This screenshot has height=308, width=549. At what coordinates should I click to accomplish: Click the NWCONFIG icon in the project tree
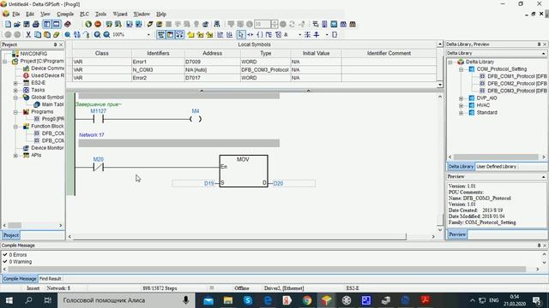point(15,54)
